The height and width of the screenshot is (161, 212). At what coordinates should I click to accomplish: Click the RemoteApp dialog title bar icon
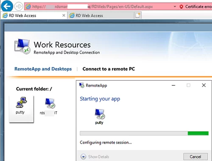pos(81,85)
